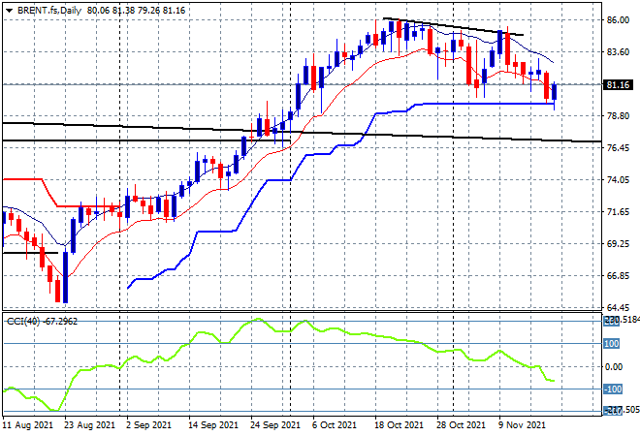Click the current price label 81.16
Screen dimensions: 640x436
[x=618, y=85]
